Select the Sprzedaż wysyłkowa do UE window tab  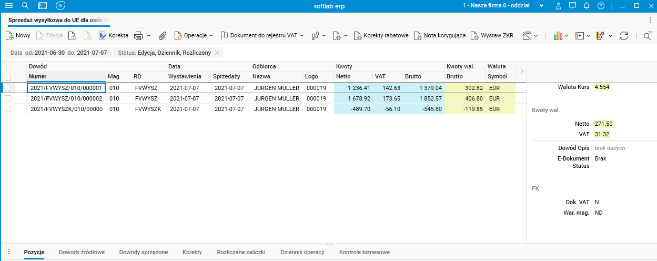pos(58,20)
